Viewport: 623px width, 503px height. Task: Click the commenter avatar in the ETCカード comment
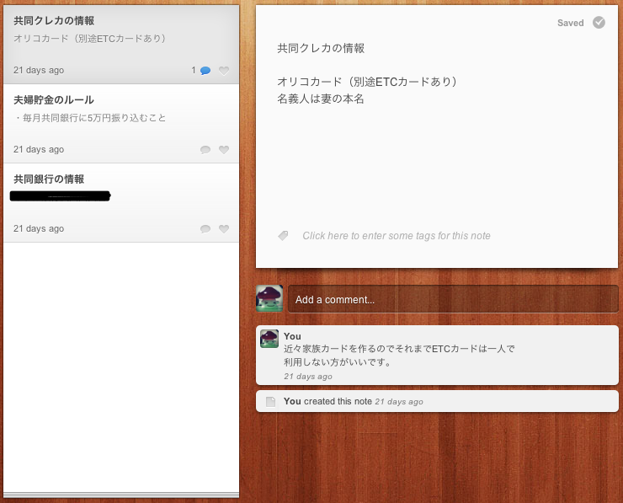tap(269, 339)
